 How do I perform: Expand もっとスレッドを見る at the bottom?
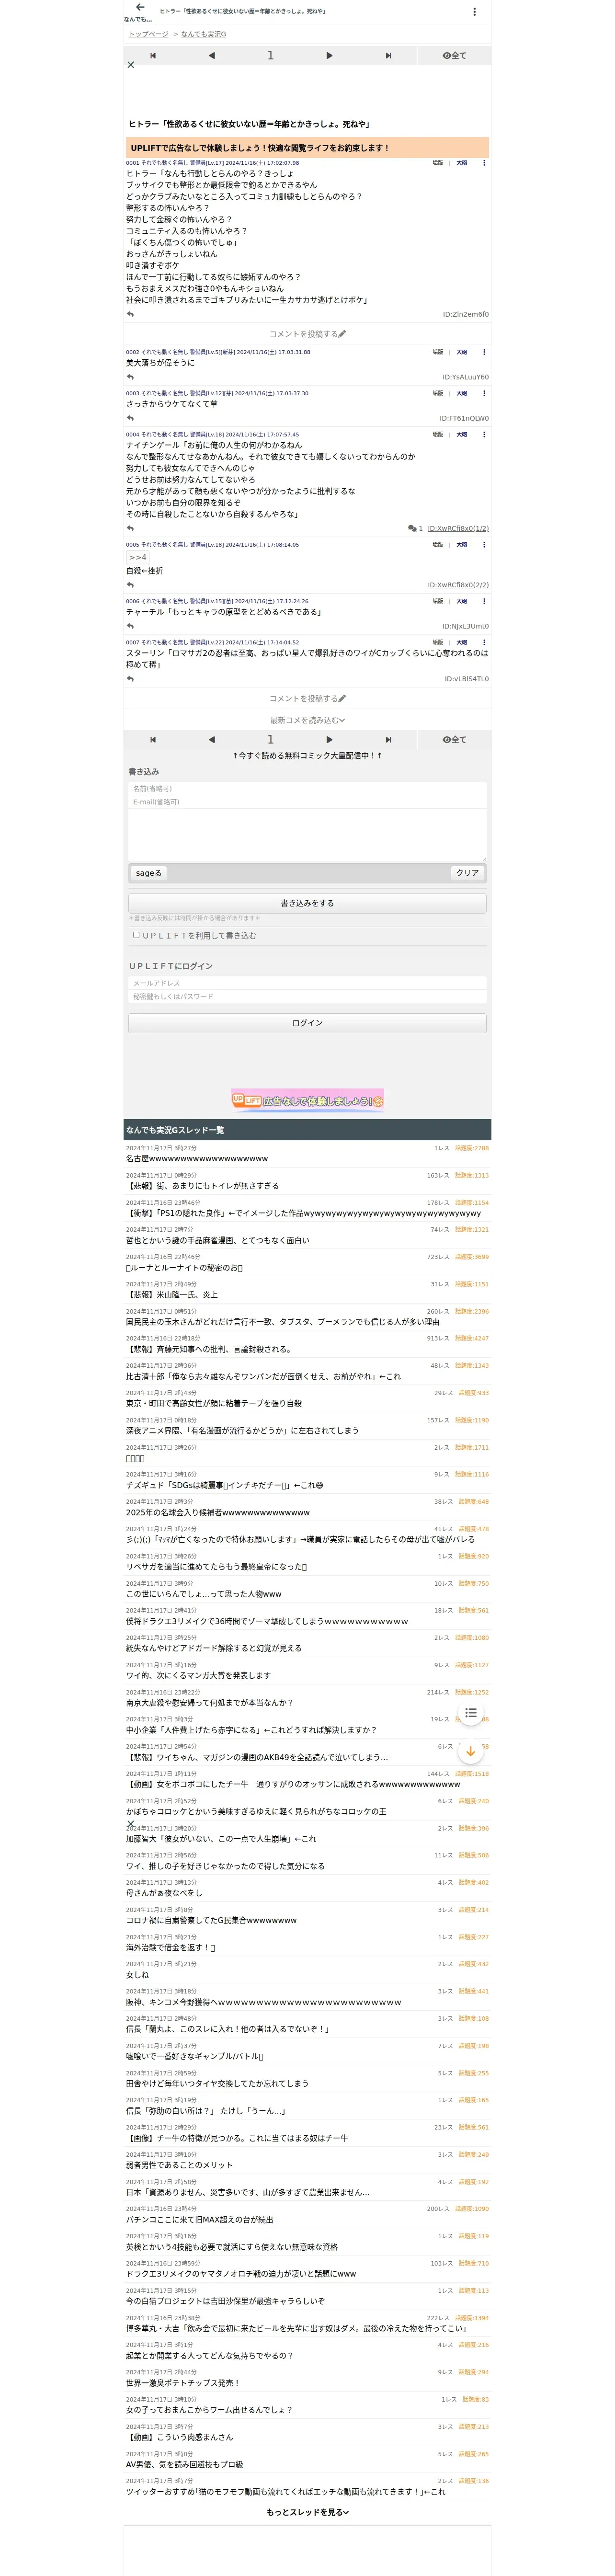pyautogui.click(x=307, y=2512)
